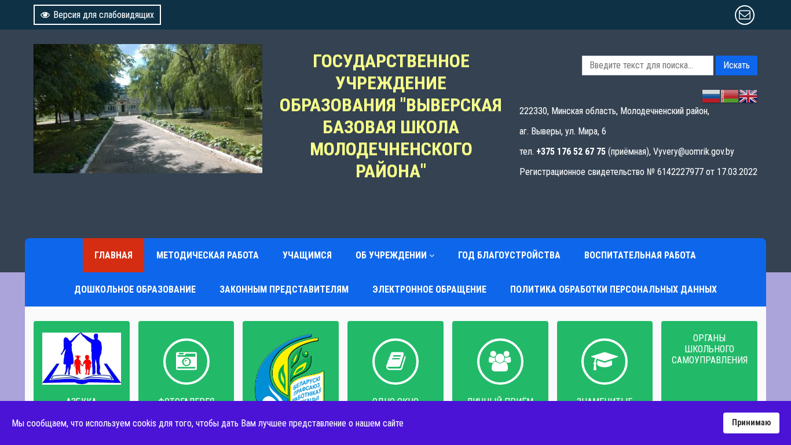Image resolution: width=791 pixels, height=445 pixels.
Task: Open Электронное обращение menu item
Action: pyautogui.click(x=429, y=289)
